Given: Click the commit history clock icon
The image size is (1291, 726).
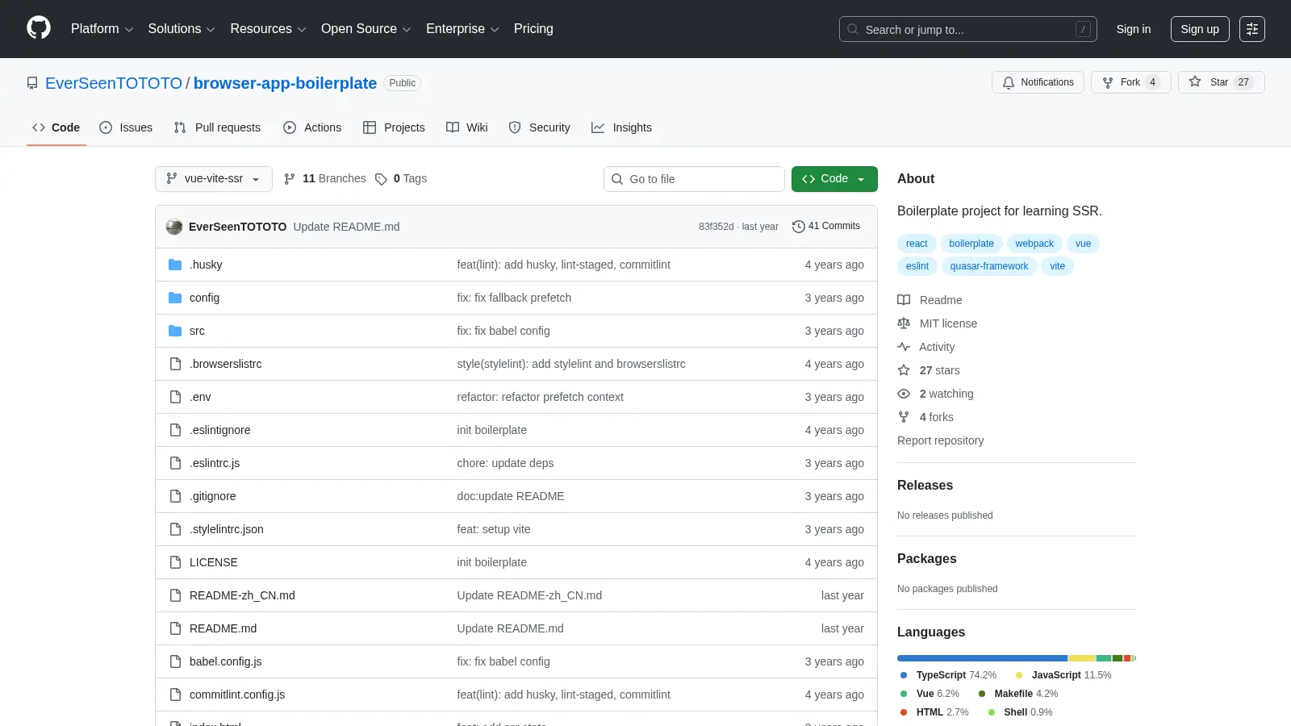Looking at the screenshot, I should (x=799, y=227).
